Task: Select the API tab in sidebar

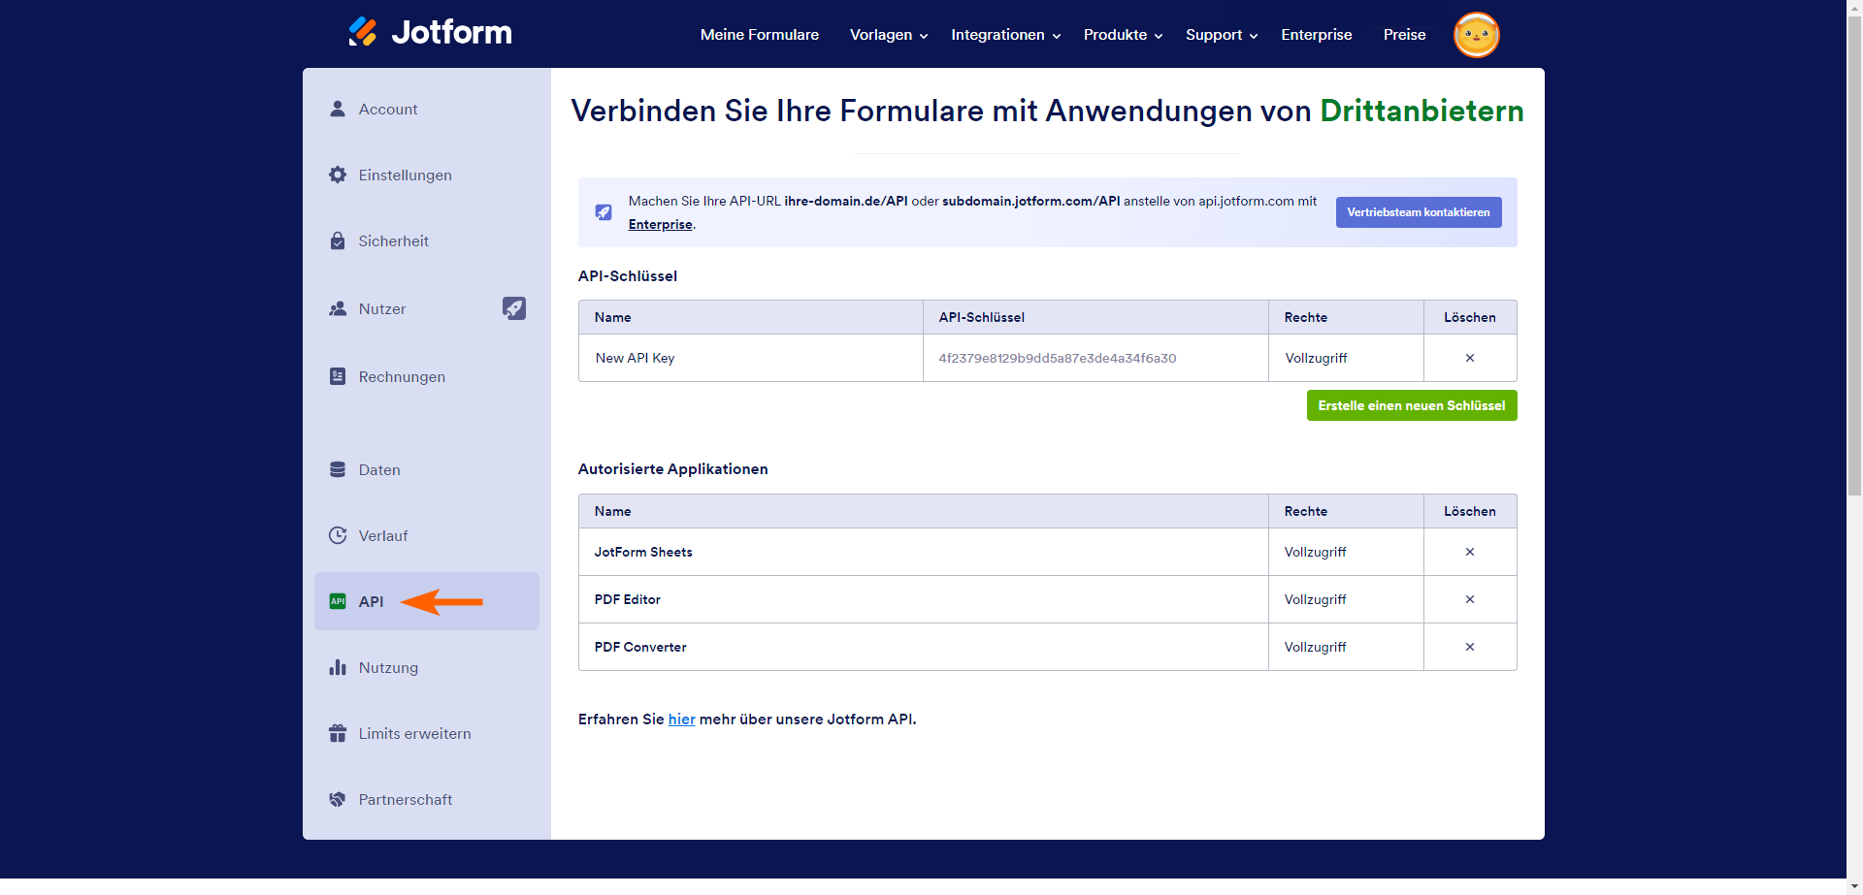Action: click(x=427, y=601)
